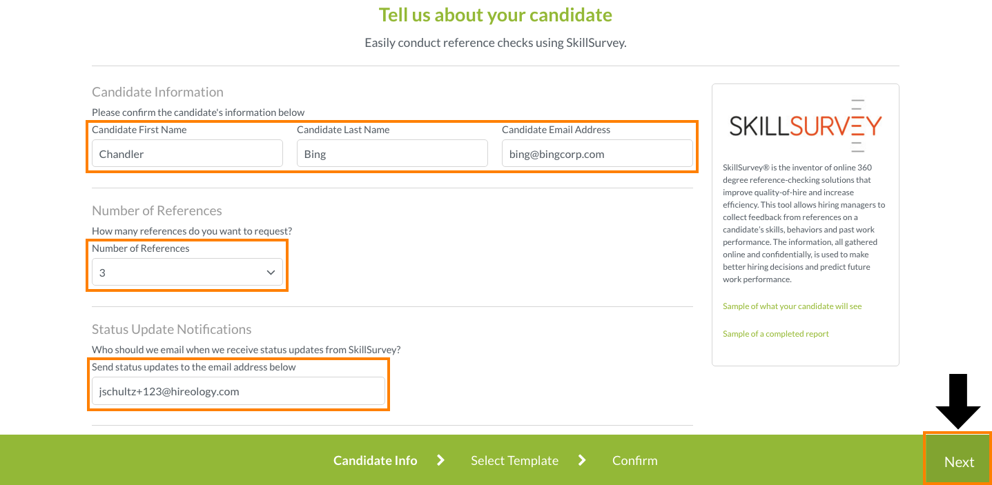Image resolution: width=992 pixels, height=485 pixels.
Task: Go to the Confirm step
Action: 634,460
